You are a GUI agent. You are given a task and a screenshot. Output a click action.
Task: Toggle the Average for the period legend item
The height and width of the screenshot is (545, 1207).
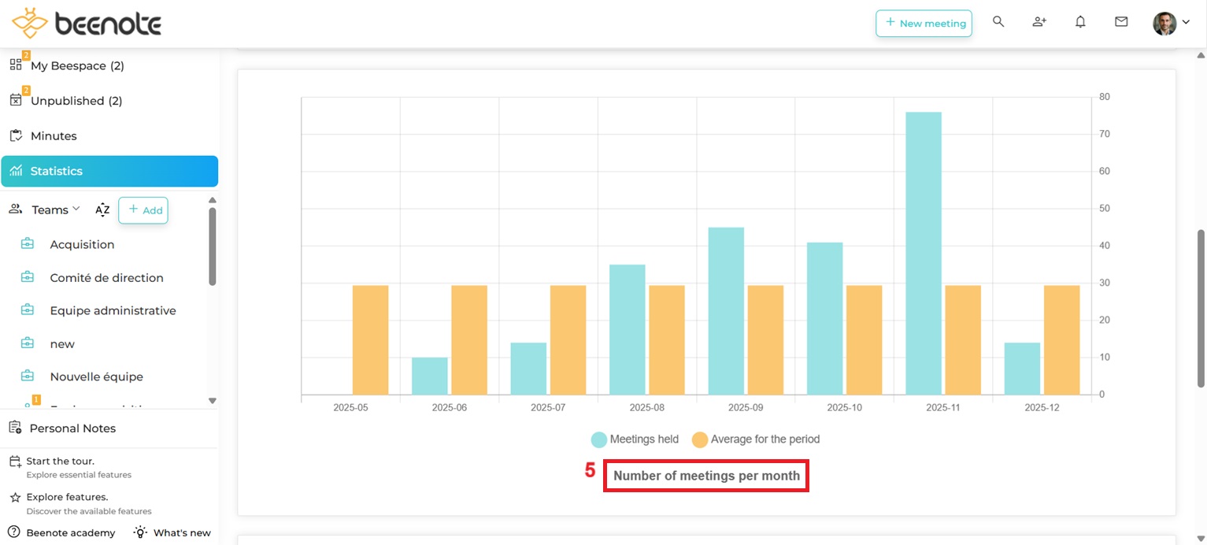(754, 439)
